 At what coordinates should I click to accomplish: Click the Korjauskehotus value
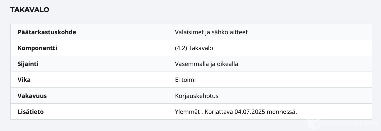tap(197, 96)
